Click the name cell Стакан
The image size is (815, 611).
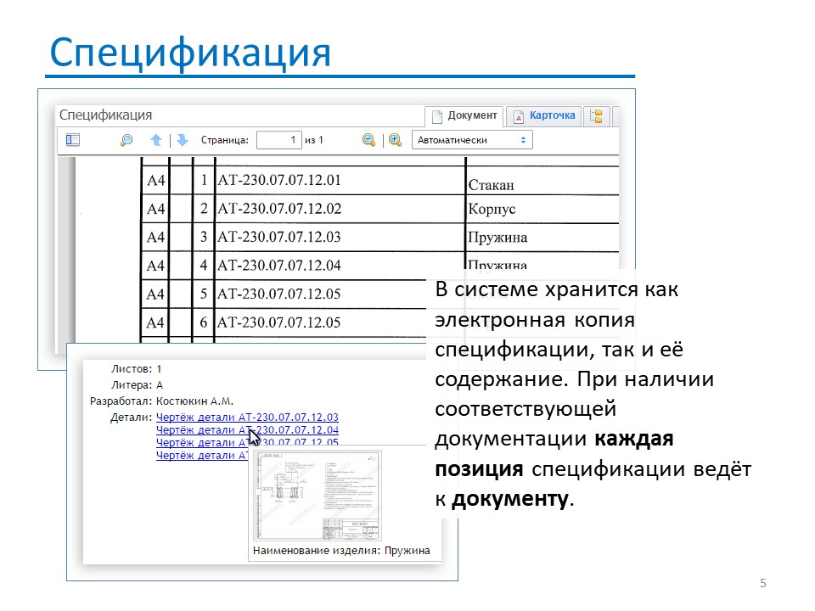pos(492,185)
